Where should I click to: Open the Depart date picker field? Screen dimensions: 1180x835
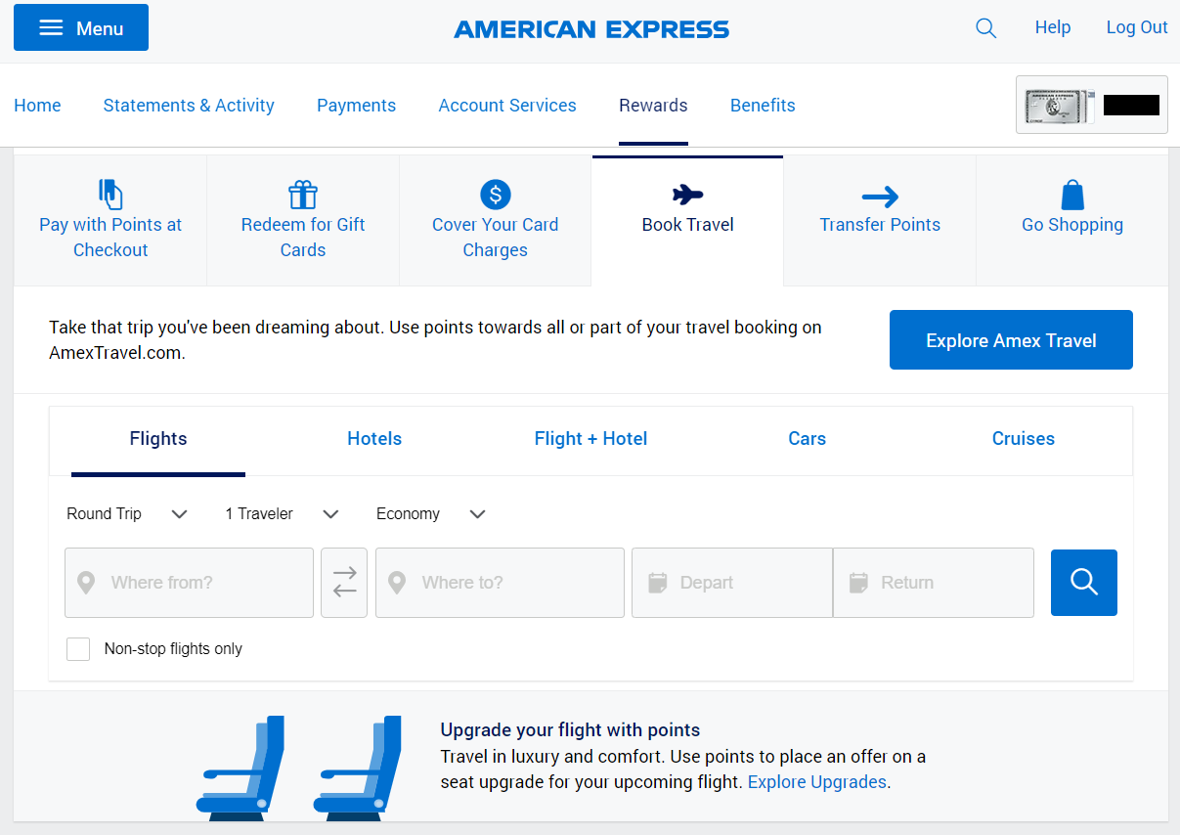[731, 583]
